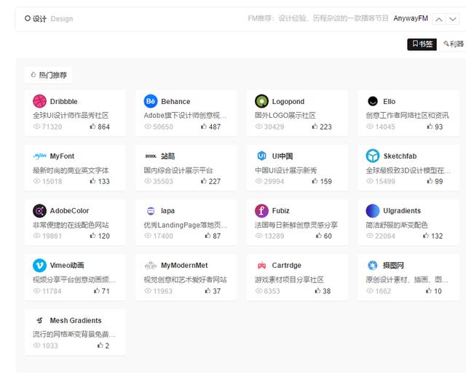Click the Fubiz site title
This screenshot has width=466, height=377.
click(280, 210)
